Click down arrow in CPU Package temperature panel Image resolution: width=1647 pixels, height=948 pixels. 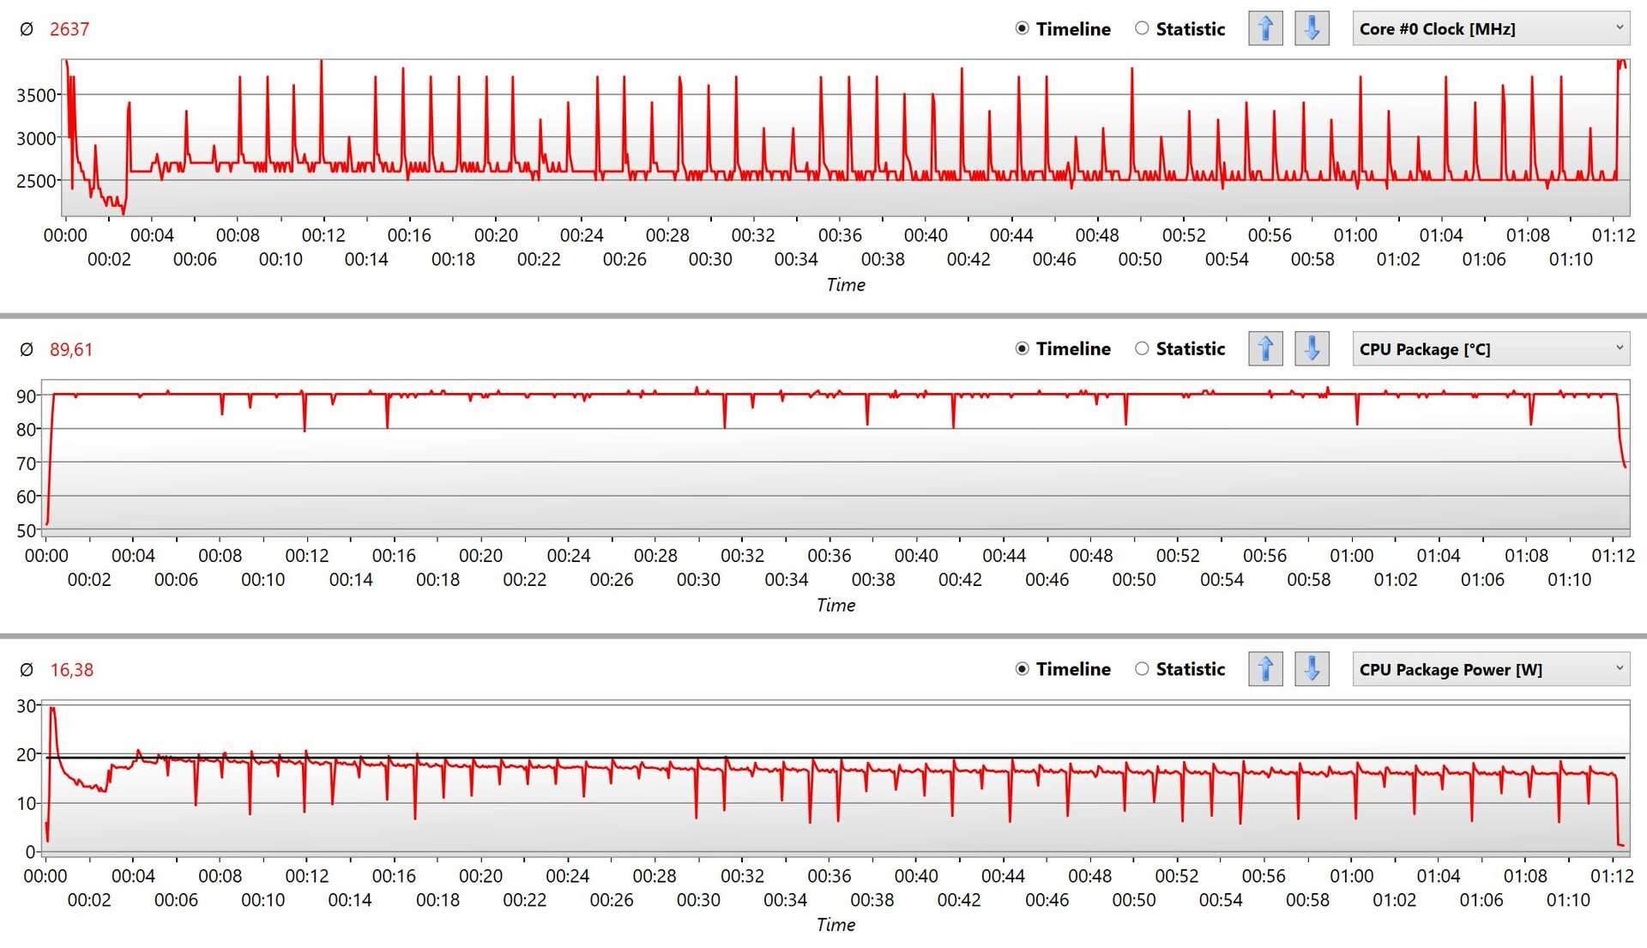[x=1312, y=348]
